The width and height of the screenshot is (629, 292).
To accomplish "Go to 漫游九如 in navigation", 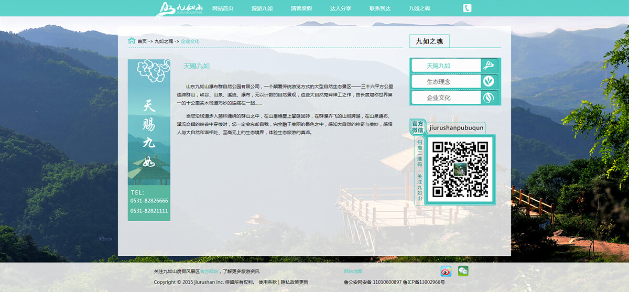I will [262, 8].
